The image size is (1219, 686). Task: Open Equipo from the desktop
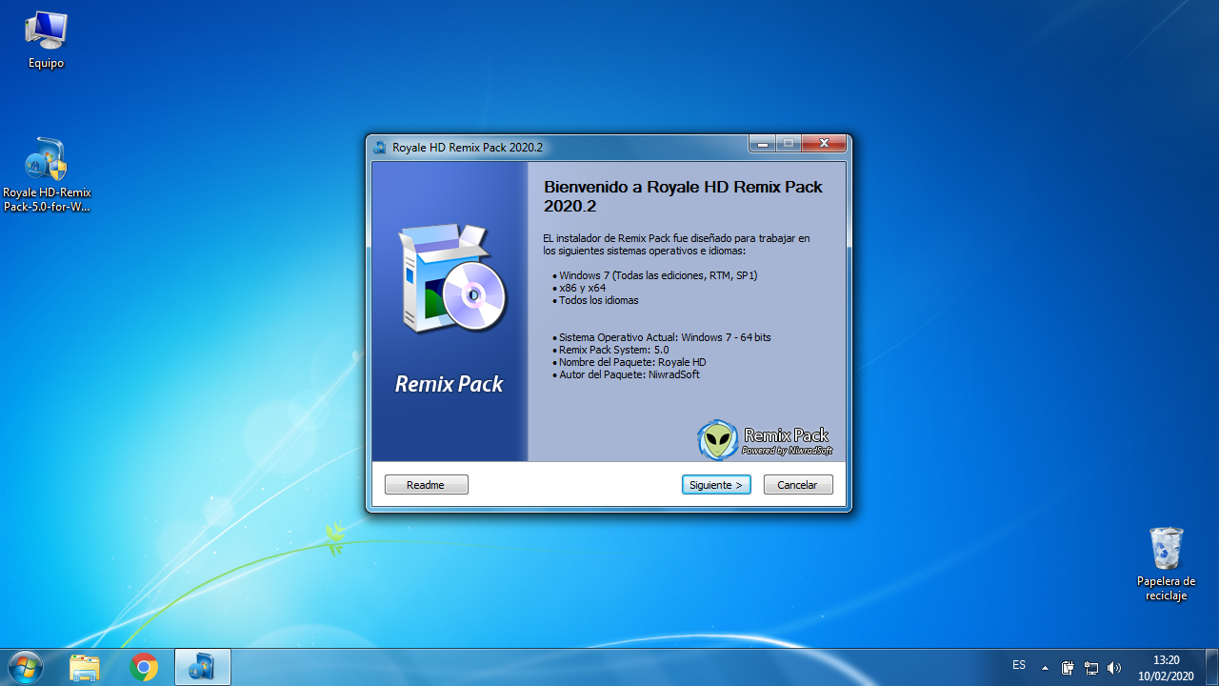pyautogui.click(x=46, y=29)
